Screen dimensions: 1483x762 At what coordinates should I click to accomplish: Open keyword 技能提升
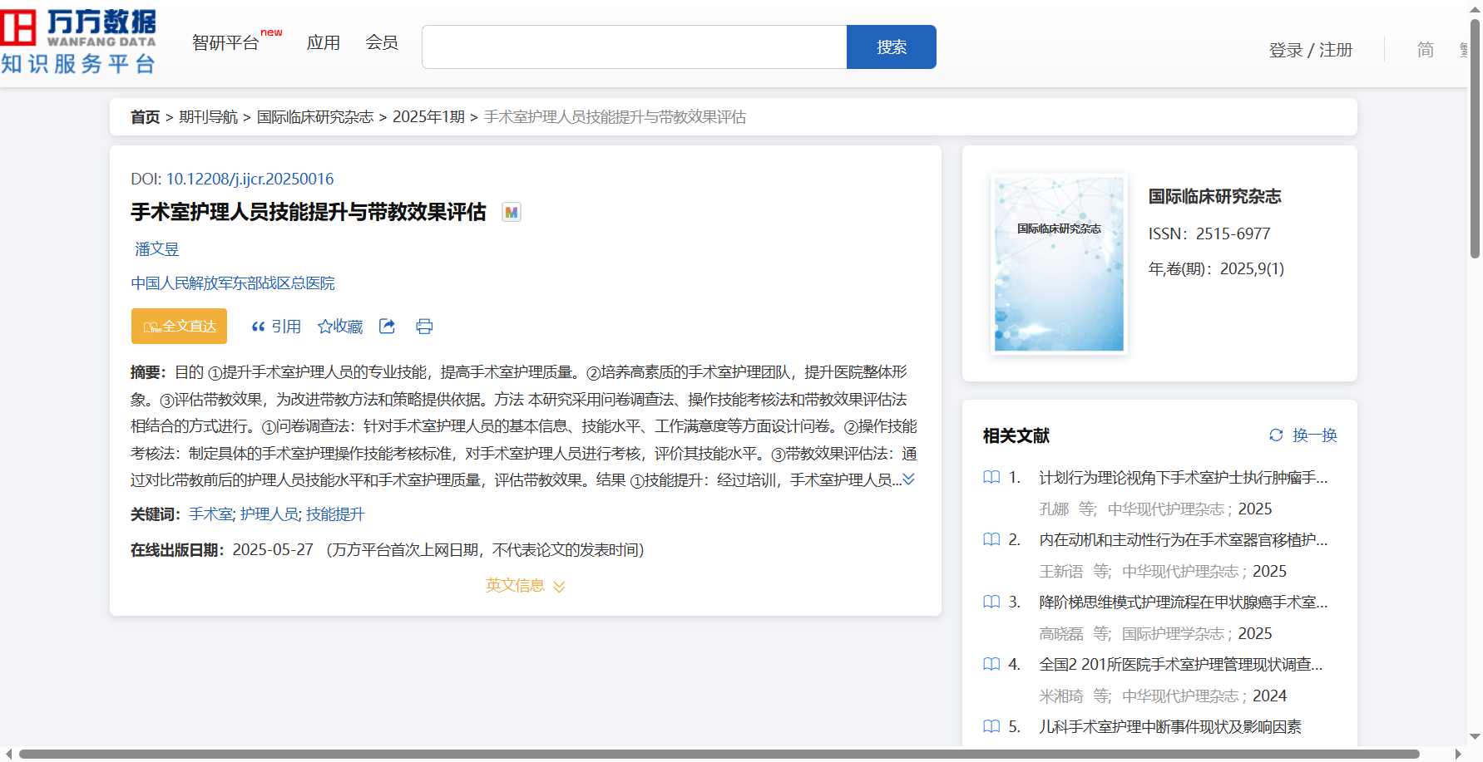point(335,514)
